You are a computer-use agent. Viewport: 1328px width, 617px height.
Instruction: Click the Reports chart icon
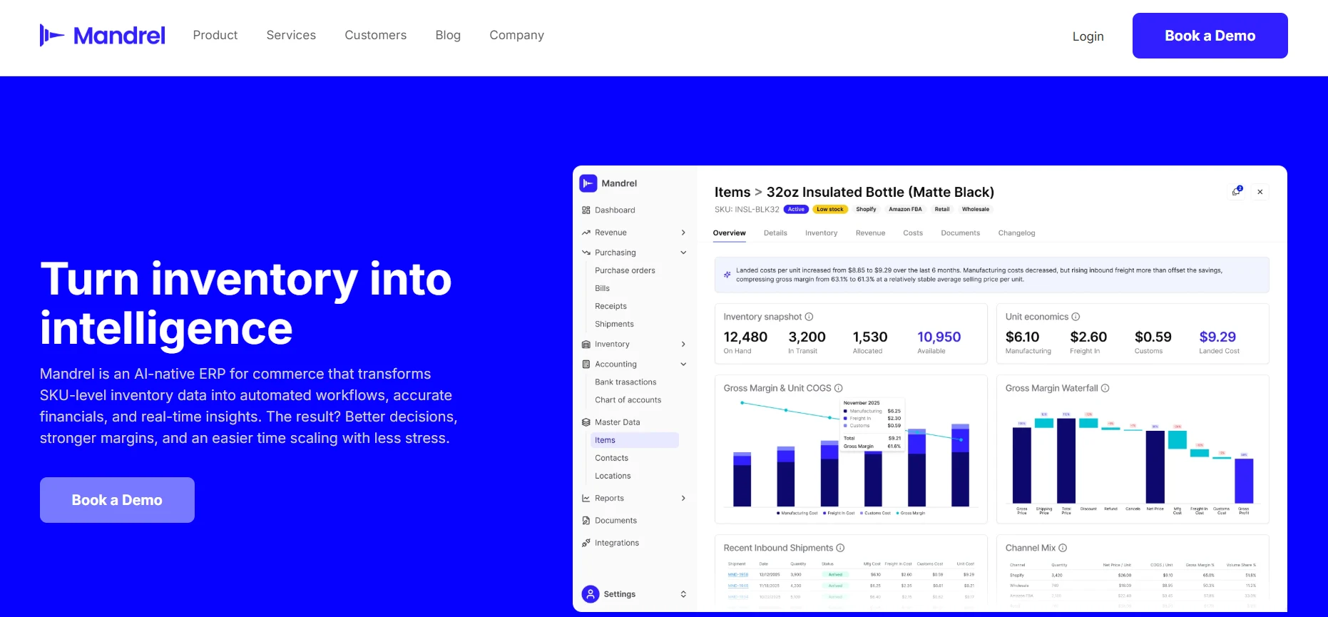(586, 499)
